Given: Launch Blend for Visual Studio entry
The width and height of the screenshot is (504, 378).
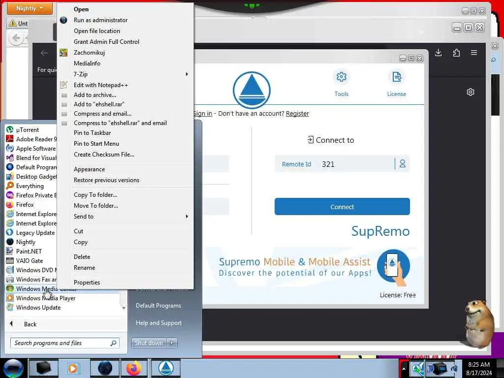Looking at the screenshot, I should (31, 158).
